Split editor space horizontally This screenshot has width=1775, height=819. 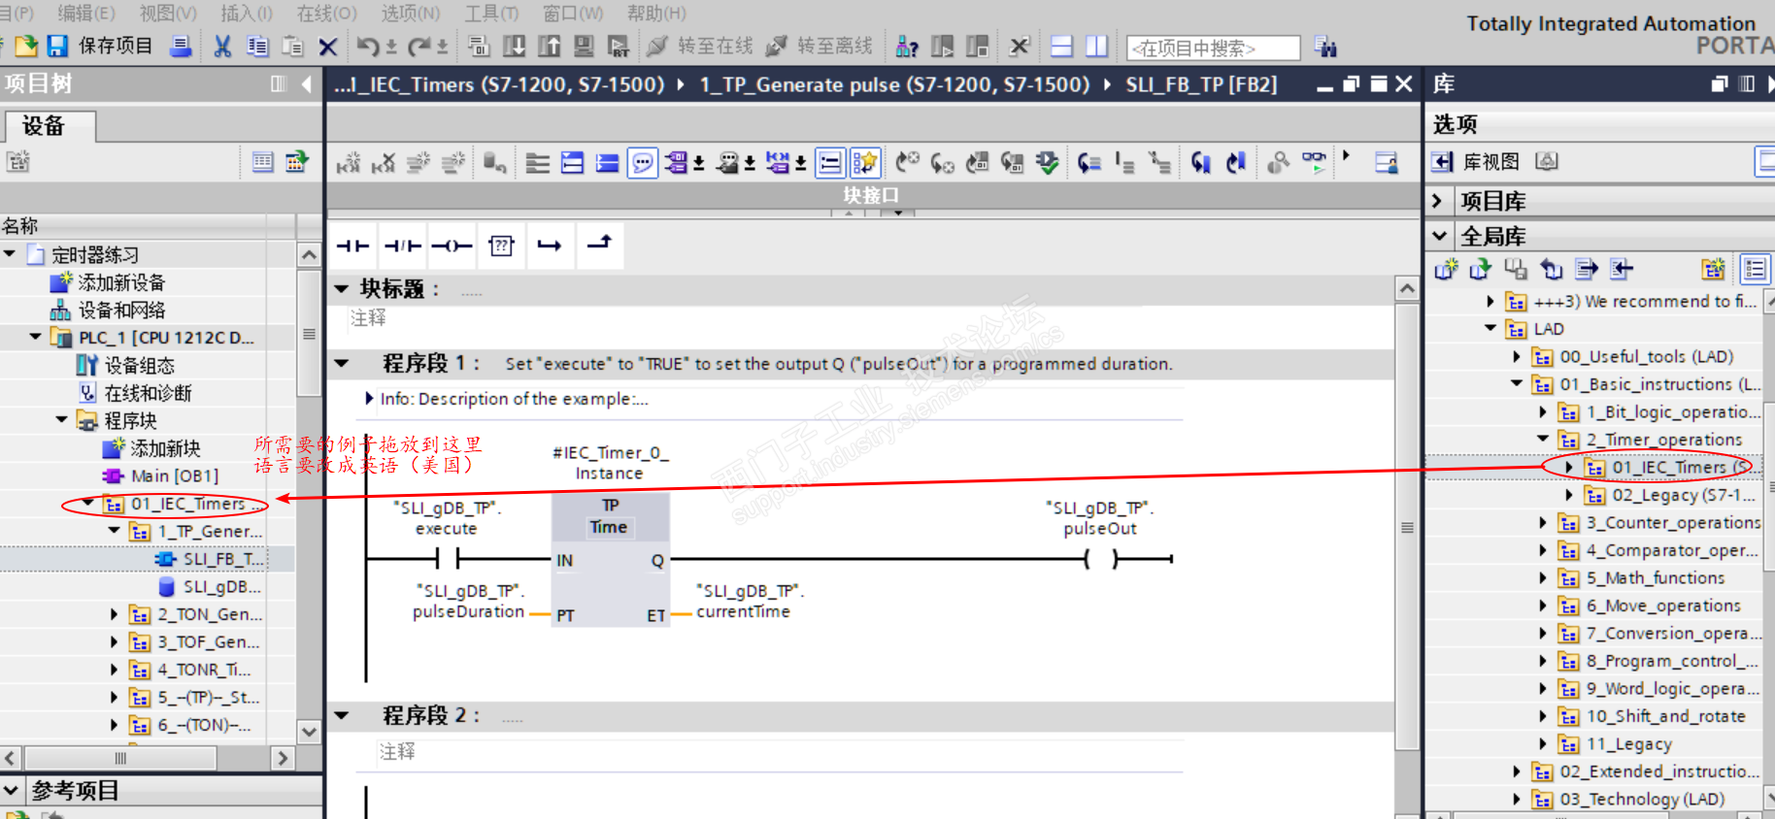(1061, 46)
